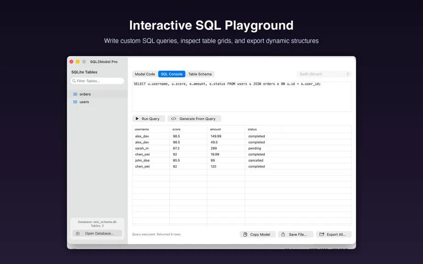
Task: Click the 49.5 amount cell
Action: [x=226, y=142]
